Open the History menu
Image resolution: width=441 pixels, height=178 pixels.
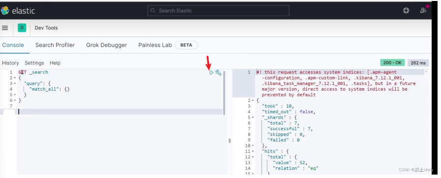pyautogui.click(x=10, y=63)
